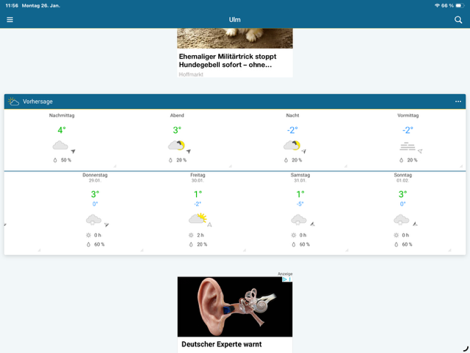Tap Freitag partly sunny icon
The image size is (470, 353).
[197, 218]
